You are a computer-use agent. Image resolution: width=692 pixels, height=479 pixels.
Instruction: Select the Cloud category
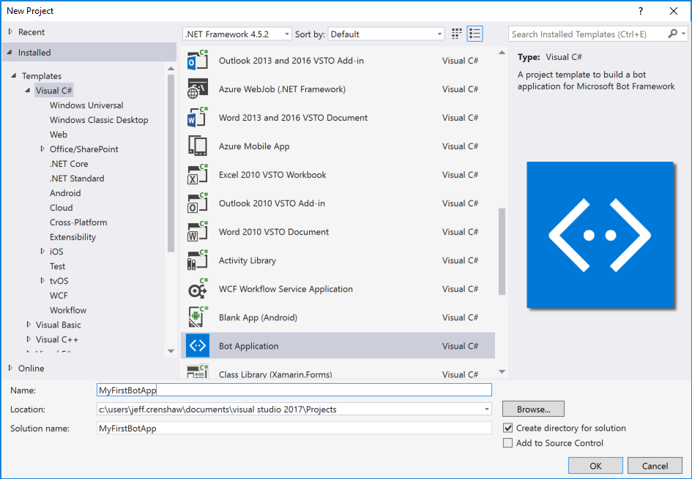point(61,208)
